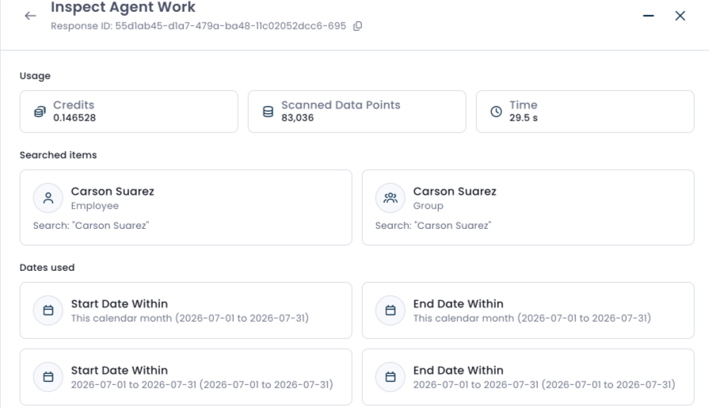
Task: Click the Credits coins icon
Action: coord(40,112)
